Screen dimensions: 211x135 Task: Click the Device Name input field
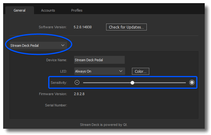coord(99,60)
